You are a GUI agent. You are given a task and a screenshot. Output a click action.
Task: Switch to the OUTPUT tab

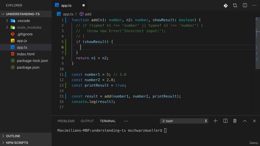pyautogui.click(x=87, y=121)
